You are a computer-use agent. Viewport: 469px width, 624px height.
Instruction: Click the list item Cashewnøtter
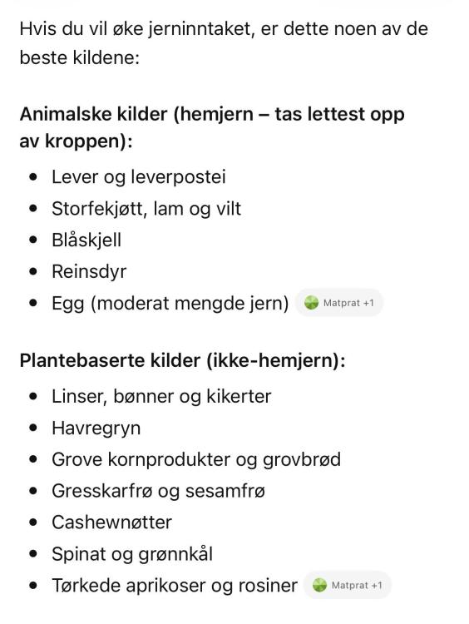(111, 522)
